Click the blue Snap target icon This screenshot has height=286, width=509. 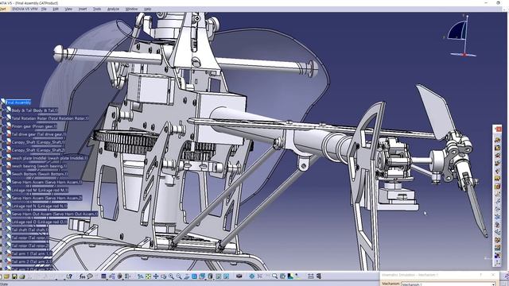pyautogui.click(x=252, y=276)
